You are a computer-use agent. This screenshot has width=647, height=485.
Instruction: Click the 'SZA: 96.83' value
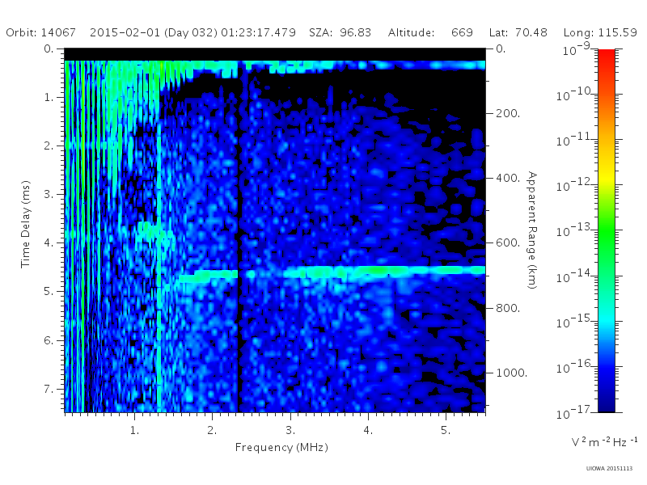[x=340, y=32]
